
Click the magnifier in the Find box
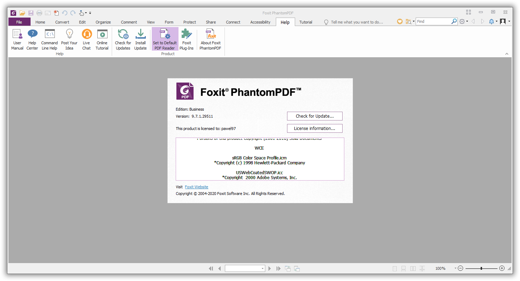click(454, 21)
